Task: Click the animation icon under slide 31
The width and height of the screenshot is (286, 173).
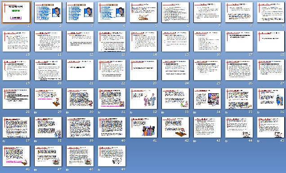Action: tap(99, 112)
